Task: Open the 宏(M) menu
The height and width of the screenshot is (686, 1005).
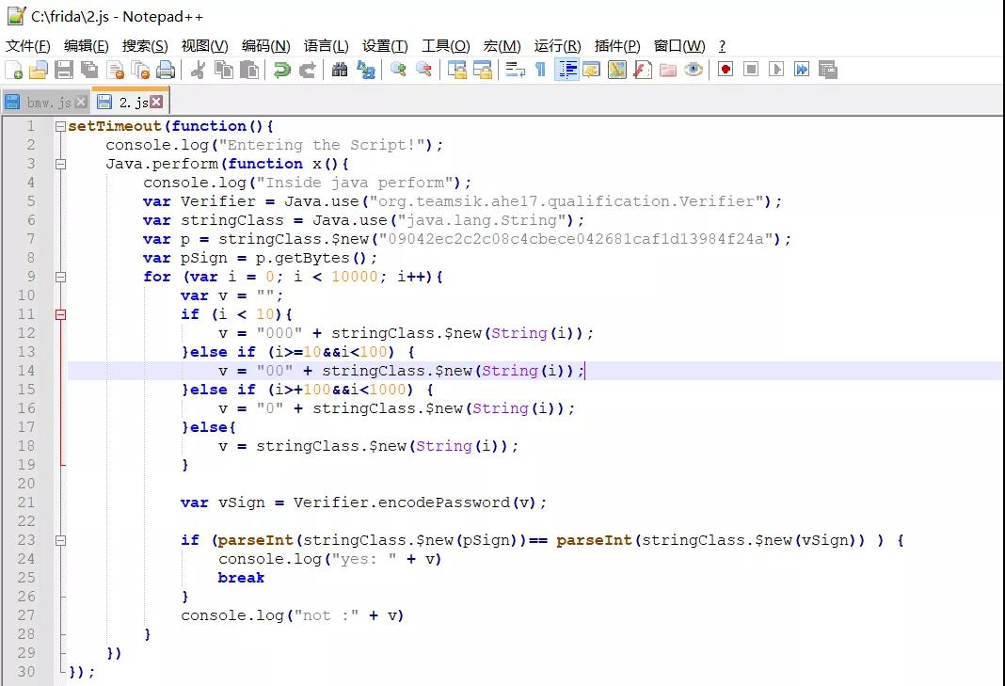Action: point(502,46)
